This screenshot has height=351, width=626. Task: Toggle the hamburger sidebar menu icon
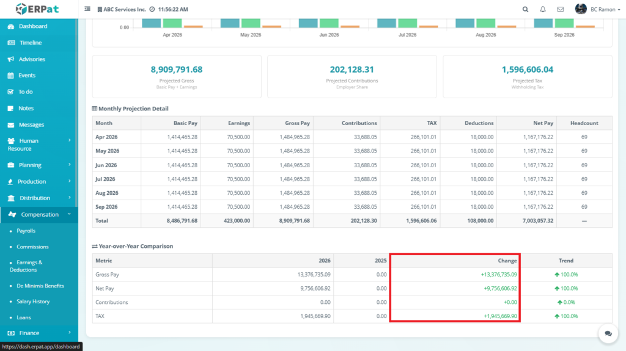coord(87,10)
